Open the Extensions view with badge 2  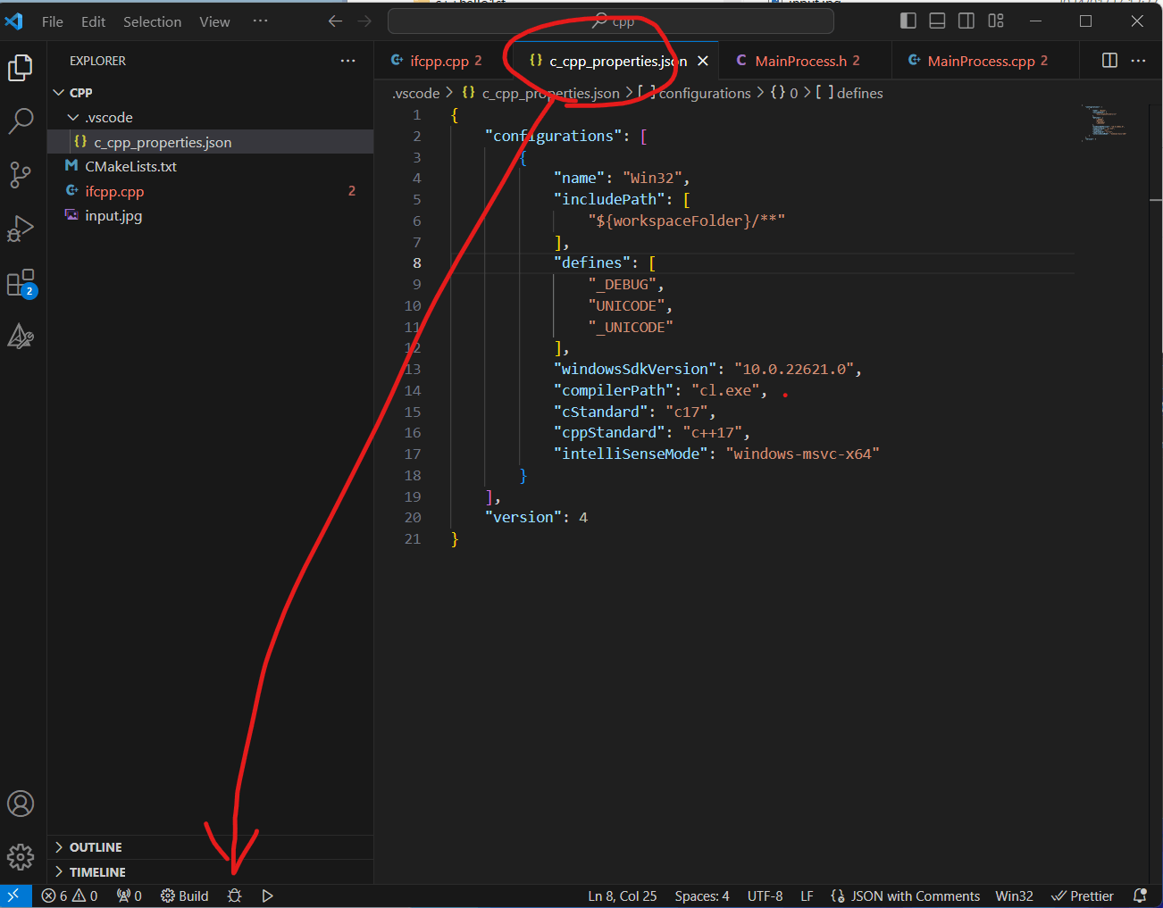[x=21, y=283]
